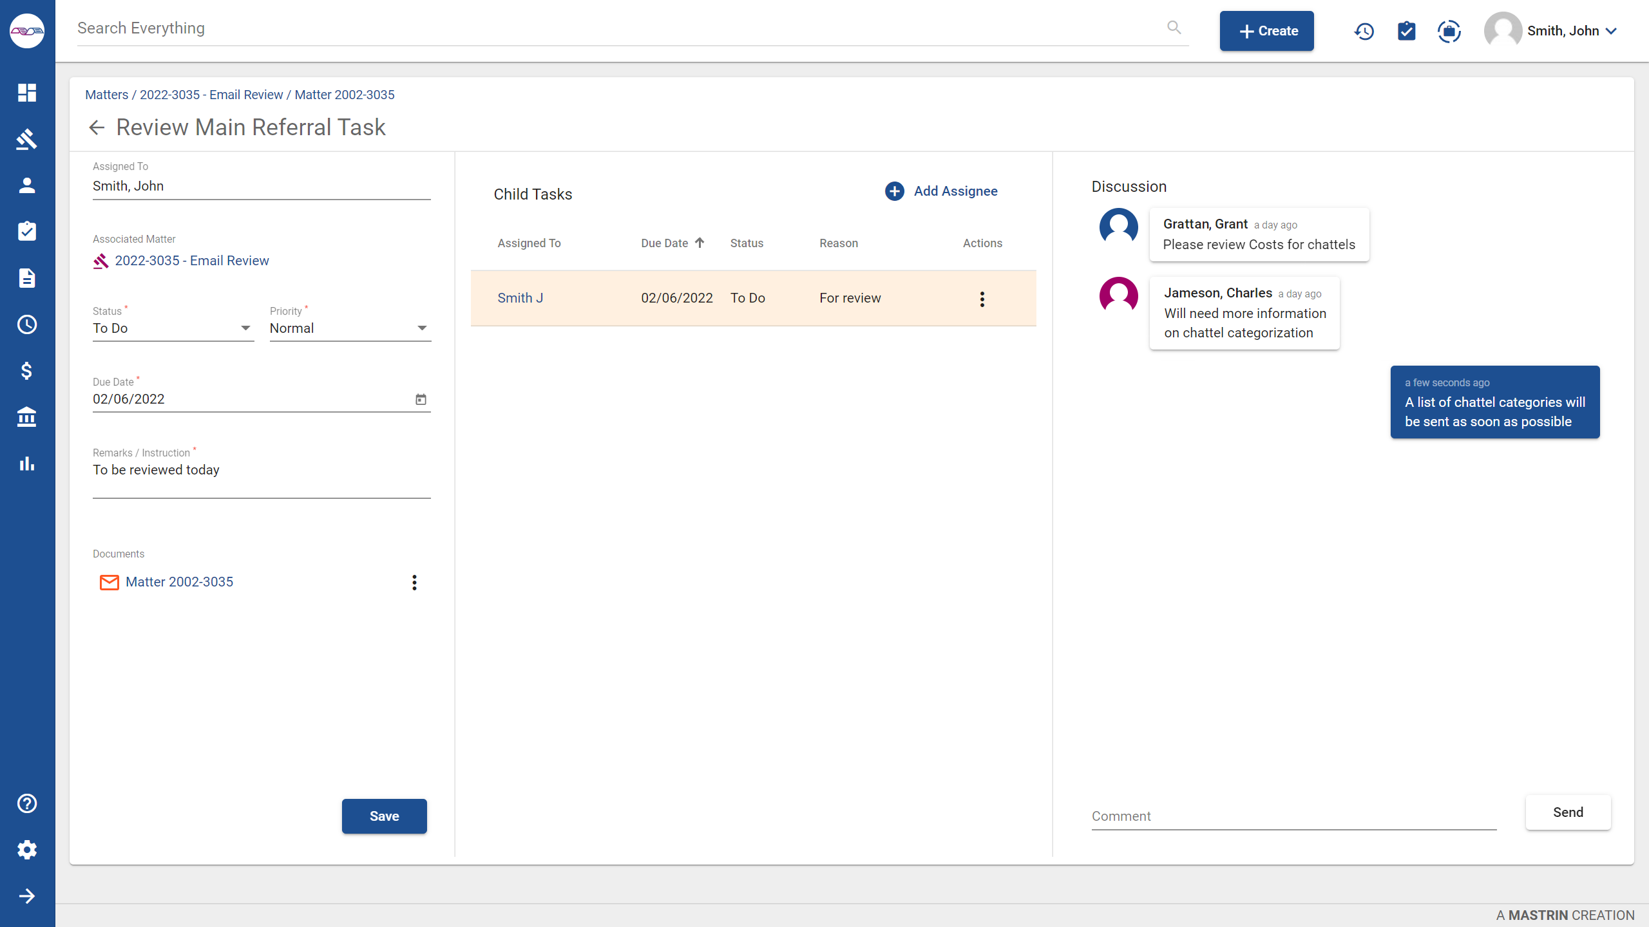Open sidebar Settings gear icon

(x=27, y=850)
